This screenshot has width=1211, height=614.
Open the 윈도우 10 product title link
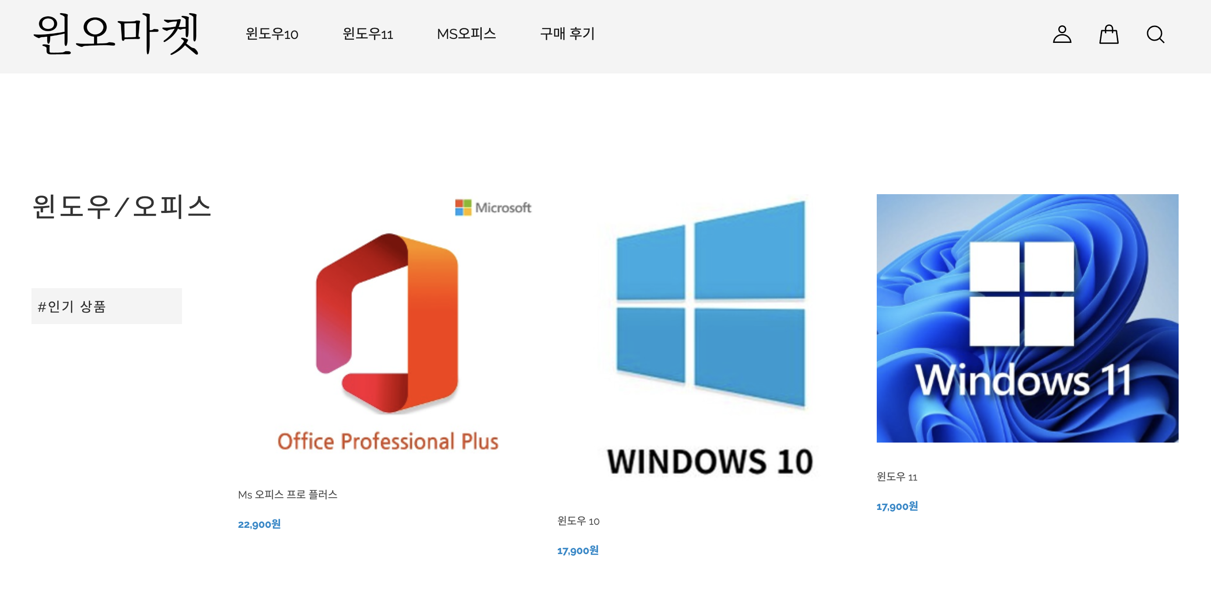click(578, 520)
